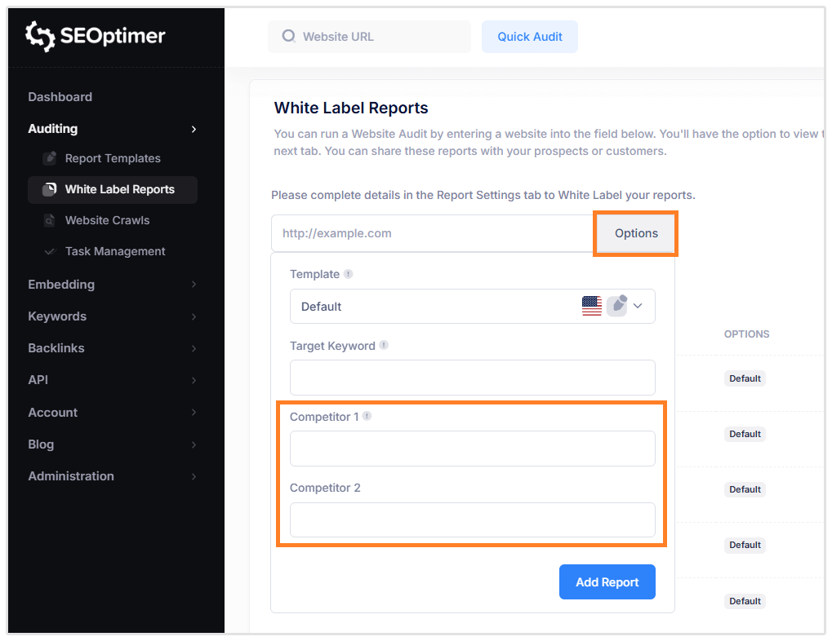Screen dimensions: 832x641
Task: Toggle the Options button beside the URL field
Action: pyautogui.click(x=636, y=233)
